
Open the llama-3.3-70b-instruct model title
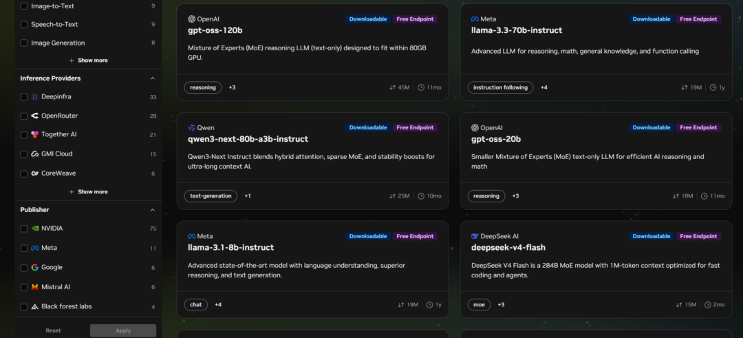517,30
